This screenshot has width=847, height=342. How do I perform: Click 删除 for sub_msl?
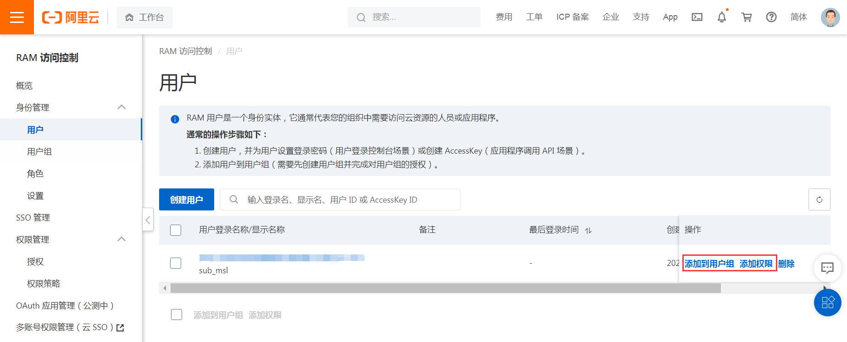click(786, 264)
